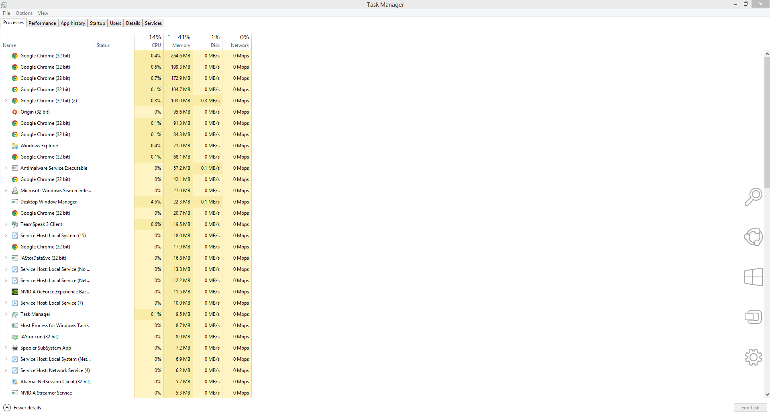The width and height of the screenshot is (770, 417).
Task: Click the Origin (32 bit) process icon
Action: pos(15,112)
